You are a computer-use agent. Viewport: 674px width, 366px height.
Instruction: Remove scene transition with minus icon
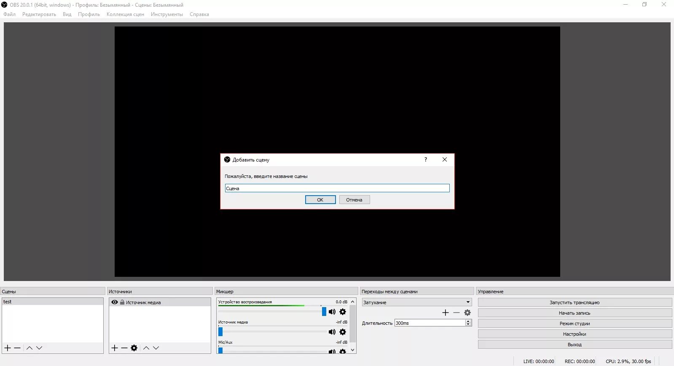click(x=456, y=313)
